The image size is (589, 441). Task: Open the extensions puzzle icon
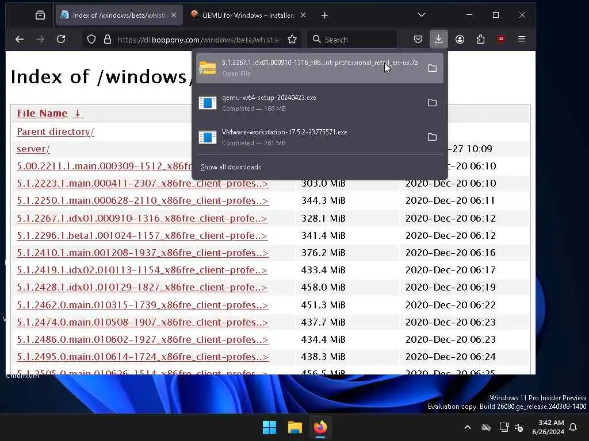pos(480,39)
